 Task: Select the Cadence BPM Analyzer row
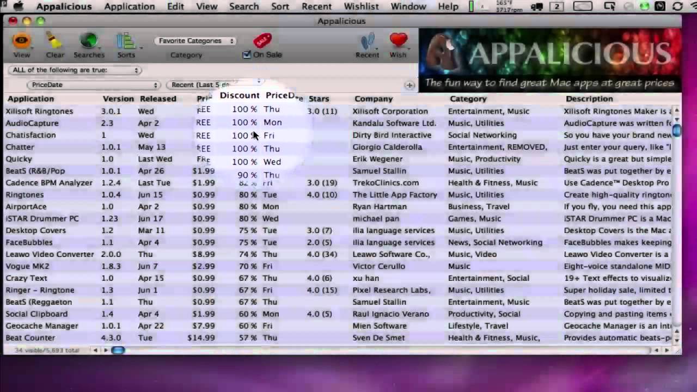338,183
